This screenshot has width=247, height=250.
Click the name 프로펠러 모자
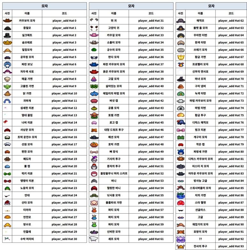click(x=200, y=64)
